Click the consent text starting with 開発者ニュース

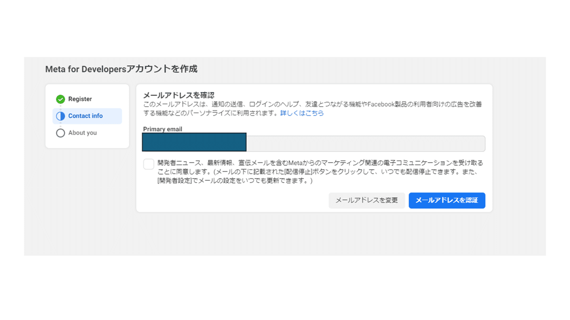click(x=321, y=172)
